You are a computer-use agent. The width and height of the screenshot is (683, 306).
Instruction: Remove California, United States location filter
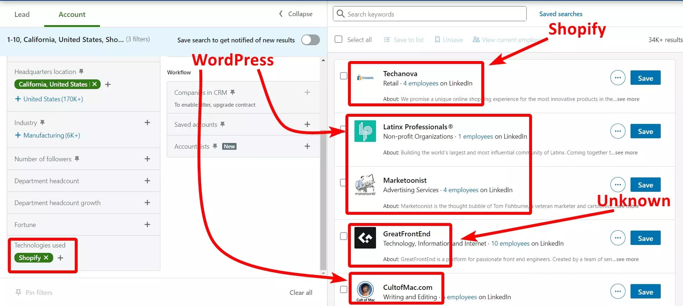tap(95, 84)
